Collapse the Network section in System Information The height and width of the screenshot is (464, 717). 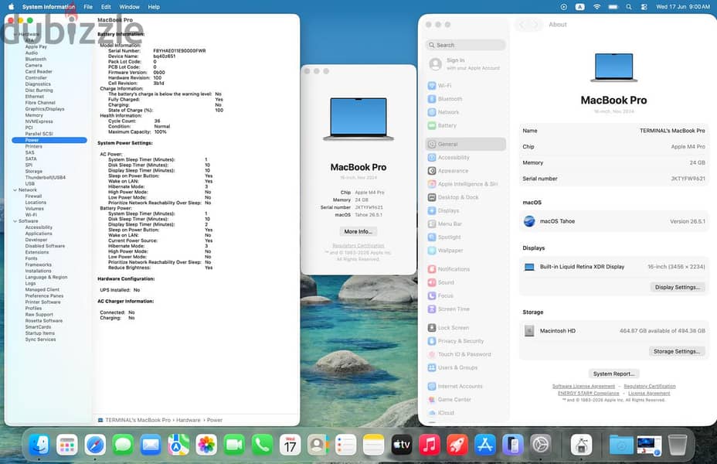(x=15, y=190)
